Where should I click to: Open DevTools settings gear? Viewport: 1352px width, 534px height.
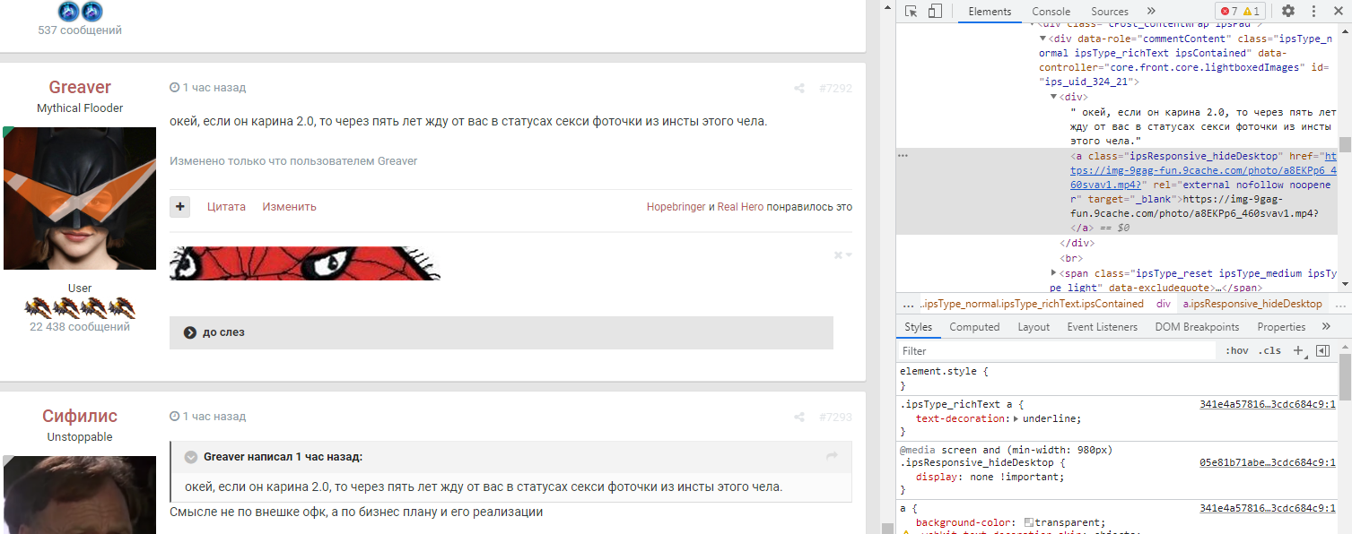tap(1288, 12)
